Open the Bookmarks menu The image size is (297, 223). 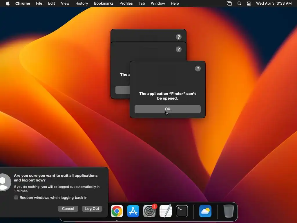[x=104, y=3]
